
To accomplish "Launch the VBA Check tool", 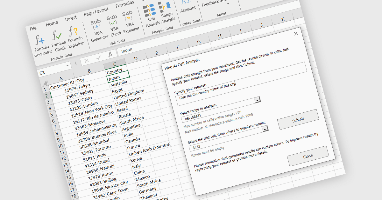I will [114, 27].
